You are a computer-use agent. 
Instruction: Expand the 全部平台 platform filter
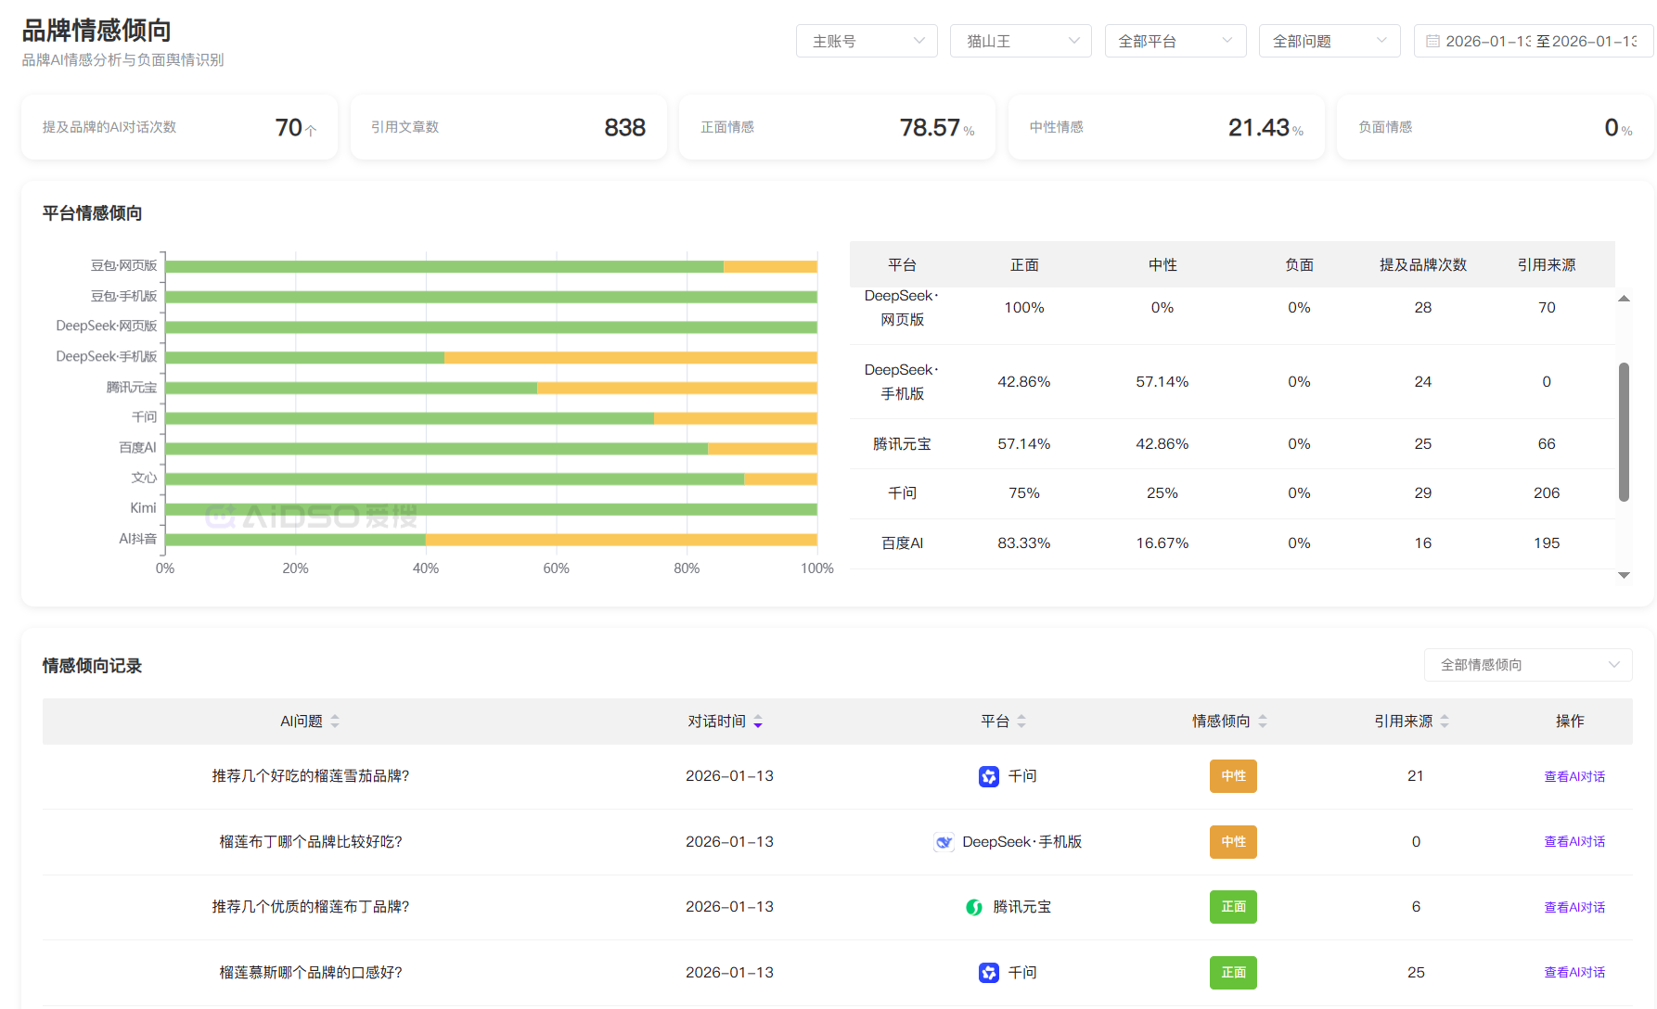point(1175,42)
